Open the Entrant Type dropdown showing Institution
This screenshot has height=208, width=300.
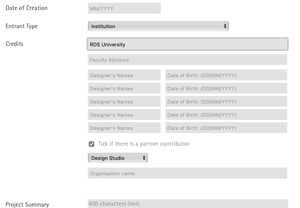[x=158, y=26]
